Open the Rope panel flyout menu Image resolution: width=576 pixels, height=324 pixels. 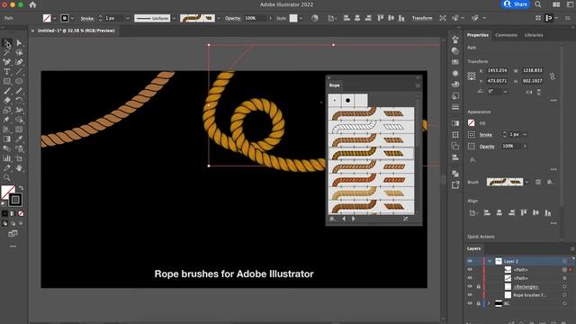click(x=418, y=85)
